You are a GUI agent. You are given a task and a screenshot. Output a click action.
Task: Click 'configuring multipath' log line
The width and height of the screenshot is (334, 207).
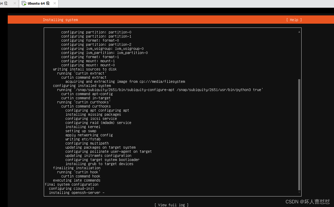point(87,143)
